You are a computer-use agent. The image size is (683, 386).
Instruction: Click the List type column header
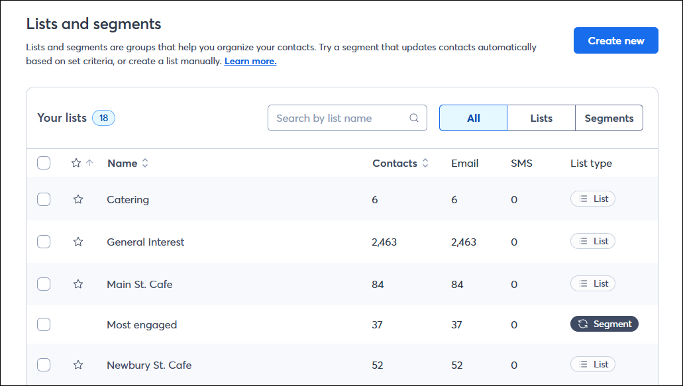pos(591,163)
